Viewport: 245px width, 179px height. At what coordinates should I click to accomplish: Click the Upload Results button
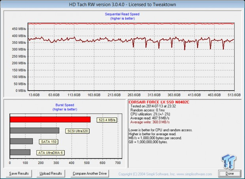51,173
